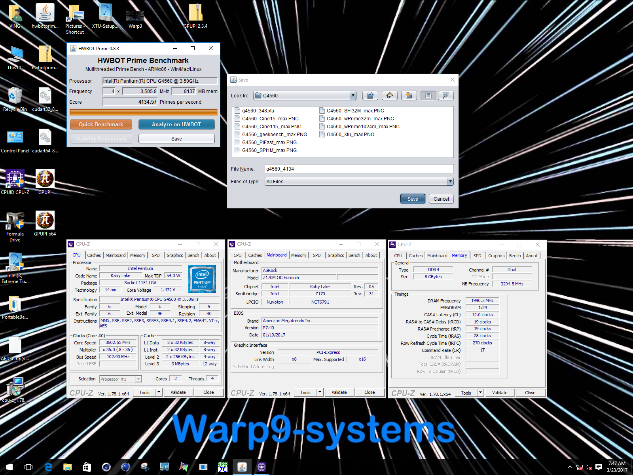The image size is (633, 475).
Task: Open the Pictures - Shortcut desktop icon
Action: (x=75, y=20)
